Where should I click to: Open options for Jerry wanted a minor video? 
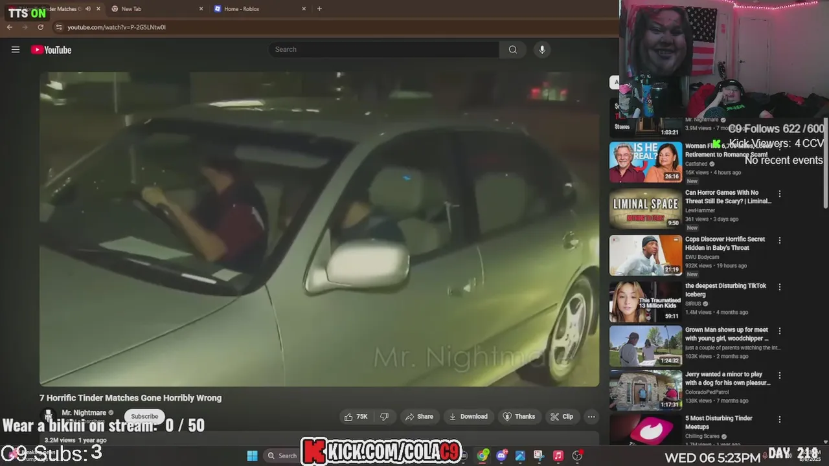point(779,376)
